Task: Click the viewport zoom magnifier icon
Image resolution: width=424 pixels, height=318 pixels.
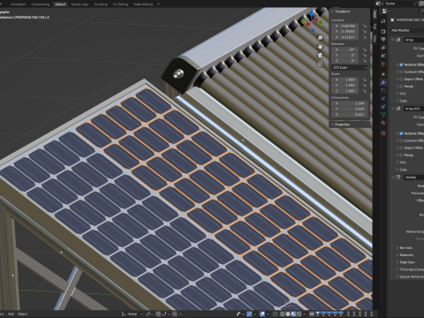Action: pos(320,38)
